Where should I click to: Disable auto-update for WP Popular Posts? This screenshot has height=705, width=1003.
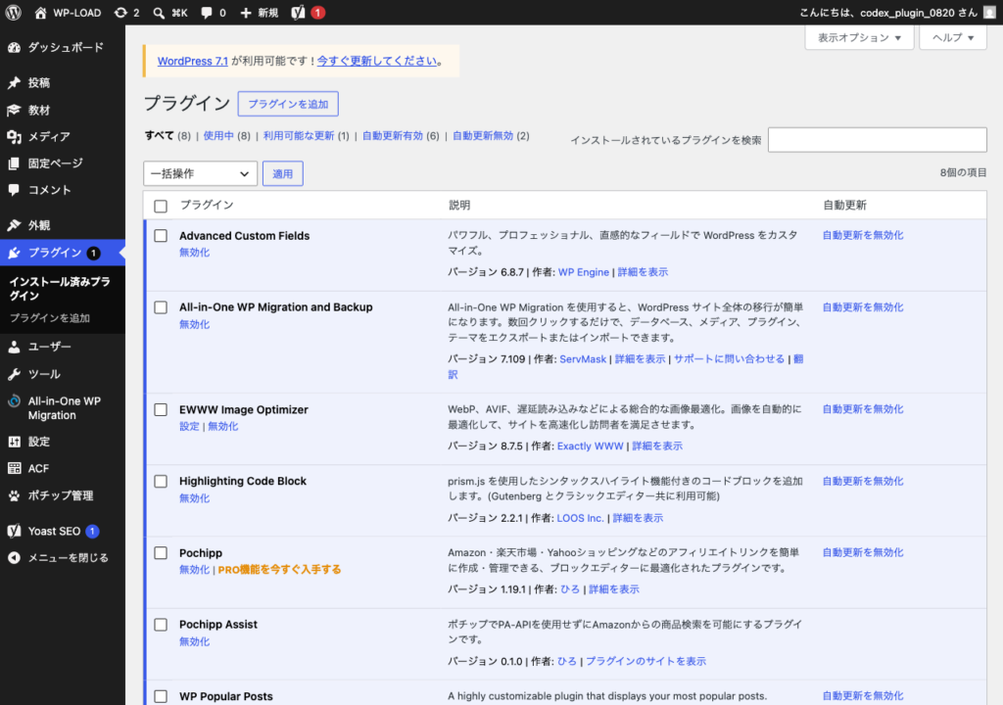[863, 695]
